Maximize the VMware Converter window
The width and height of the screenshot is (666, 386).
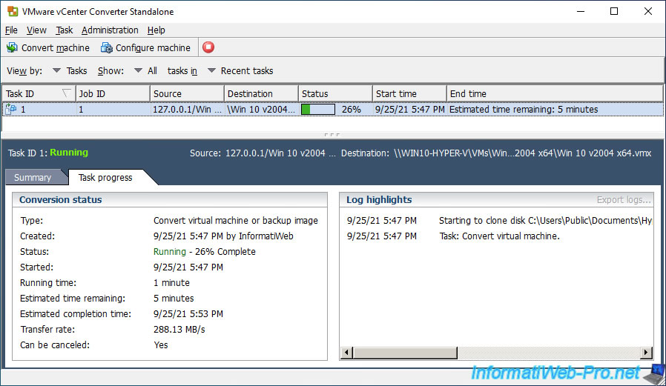[x=614, y=11]
